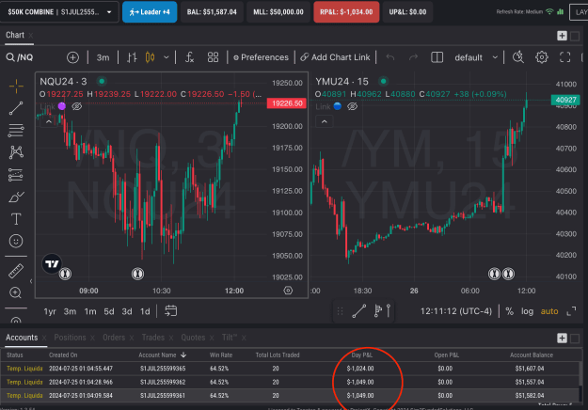This screenshot has height=410, width=588.
Task: Collapse the NQU24 legend chevron
Action: (49, 122)
